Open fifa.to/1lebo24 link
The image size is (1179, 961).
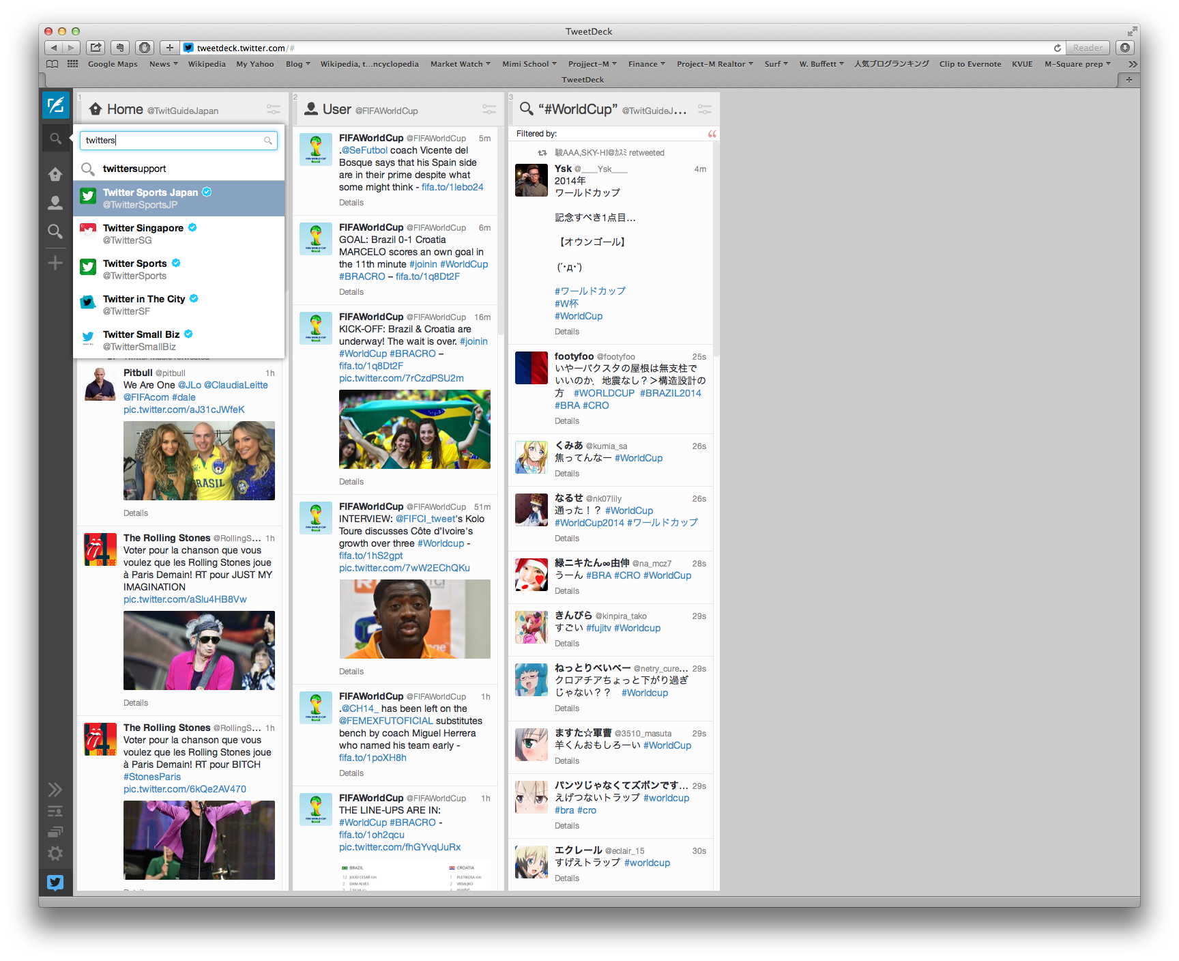[x=452, y=187]
